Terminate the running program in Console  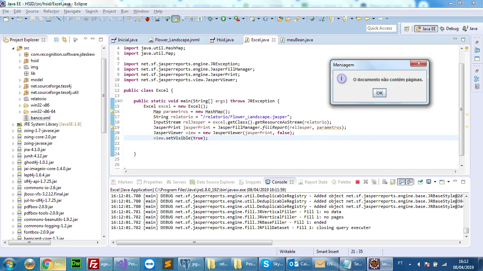click(x=357, y=182)
